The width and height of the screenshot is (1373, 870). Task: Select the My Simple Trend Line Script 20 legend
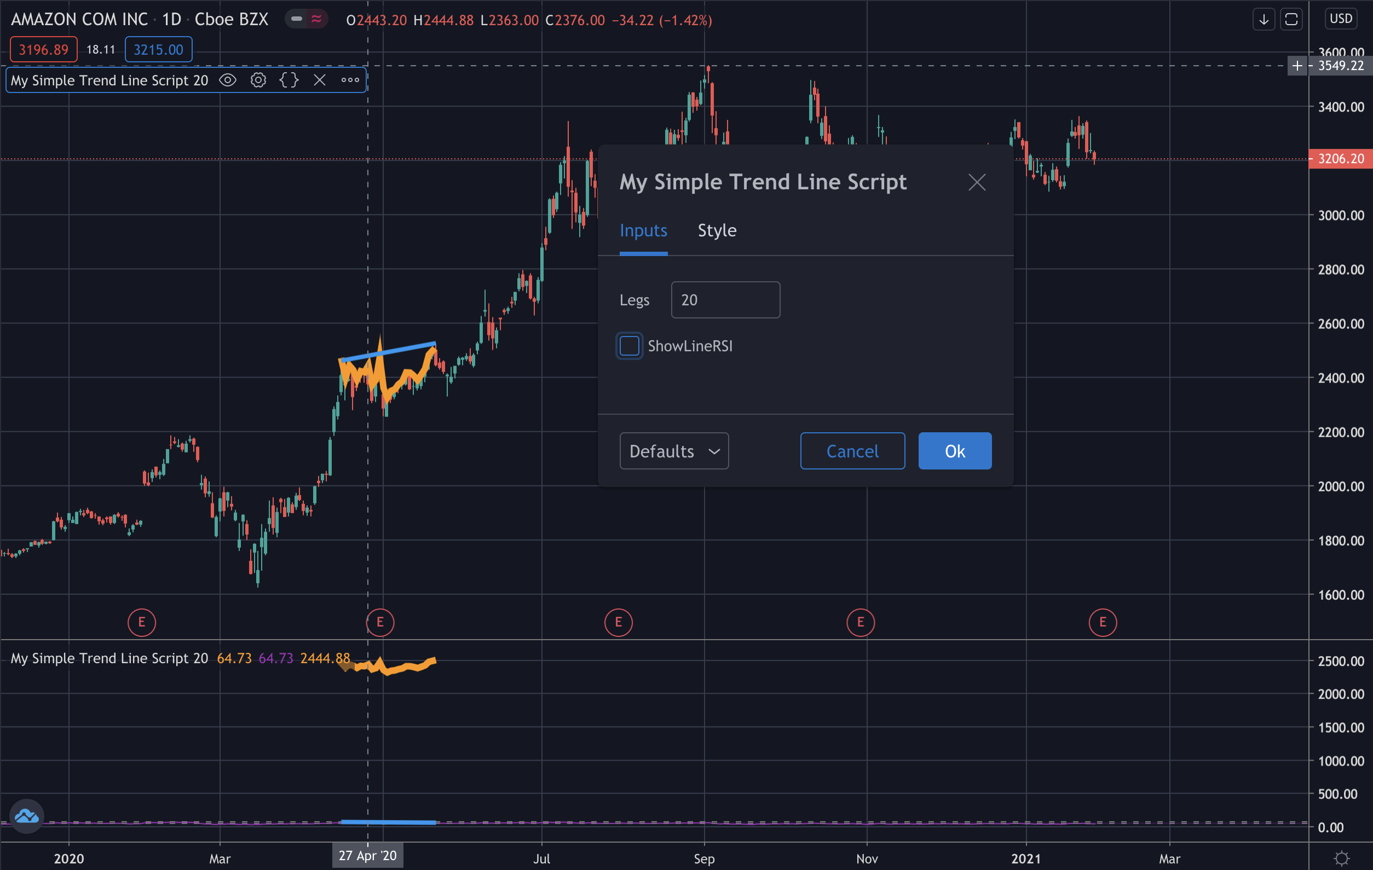coord(109,80)
